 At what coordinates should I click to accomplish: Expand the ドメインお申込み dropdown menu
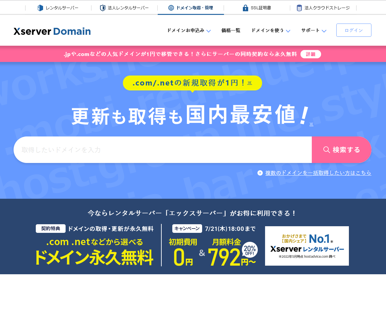[x=189, y=30]
